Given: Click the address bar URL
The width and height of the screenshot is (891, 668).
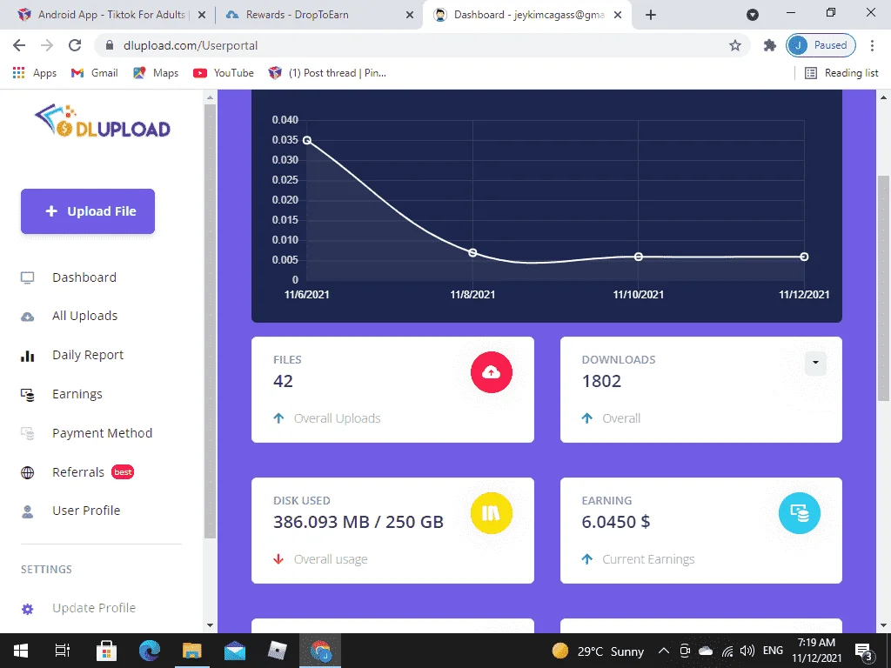Looking at the screenshot, I should pos(191,45).
